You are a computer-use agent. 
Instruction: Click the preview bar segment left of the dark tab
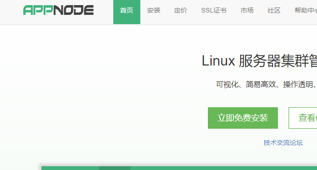pos(70,168)
